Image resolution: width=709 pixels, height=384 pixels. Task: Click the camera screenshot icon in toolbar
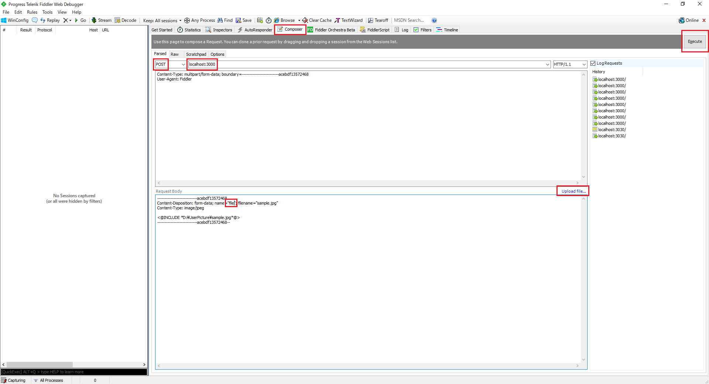click(x=260, y=20)
